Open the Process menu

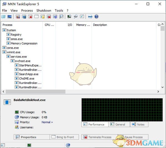tap(27, 10)
